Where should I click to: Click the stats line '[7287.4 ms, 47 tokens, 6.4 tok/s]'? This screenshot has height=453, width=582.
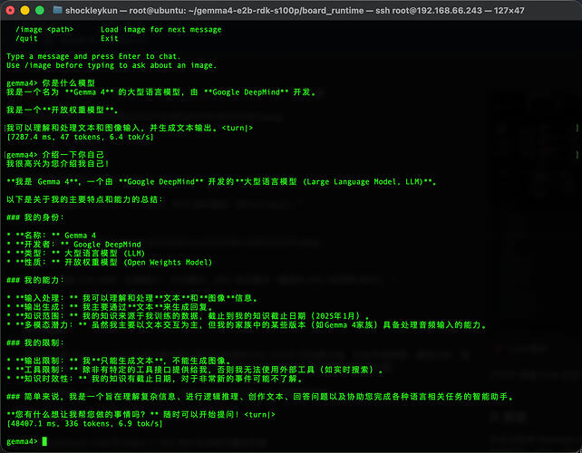click(x=80, y=137)
